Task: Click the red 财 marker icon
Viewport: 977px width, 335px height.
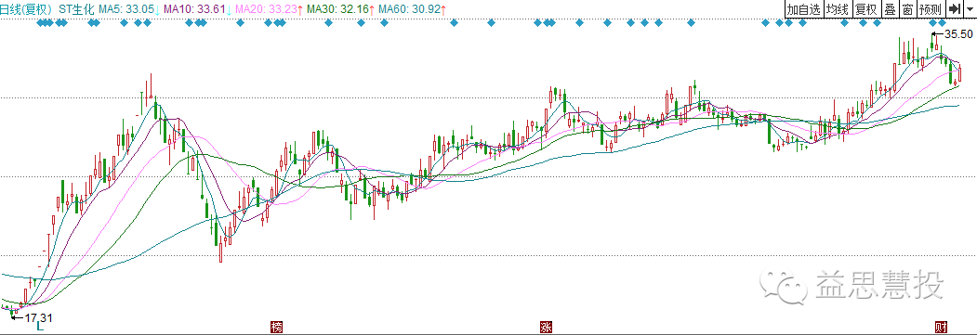Action: pos(943,328)
